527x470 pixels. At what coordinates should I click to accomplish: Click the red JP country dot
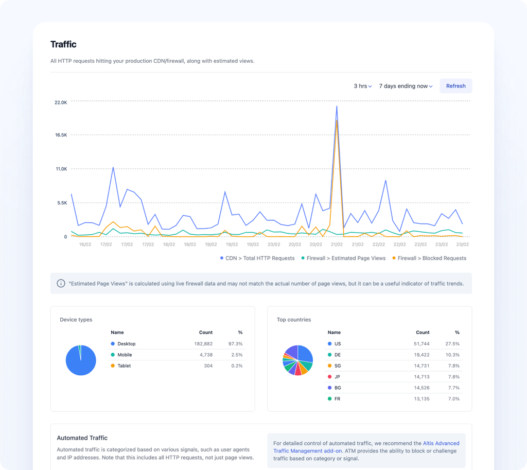(x=330, y=377)
